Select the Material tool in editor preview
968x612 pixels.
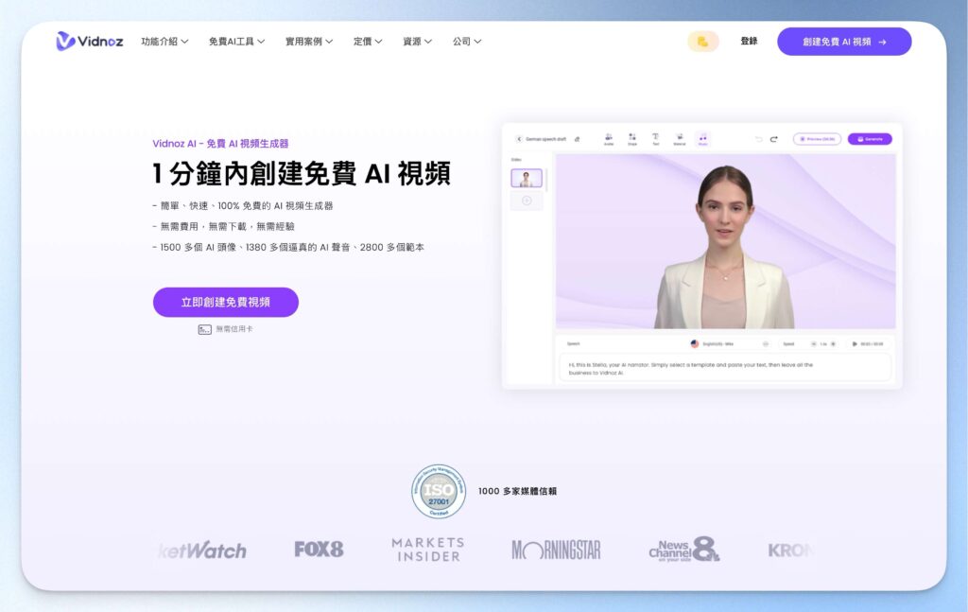(x=679, y=139)
